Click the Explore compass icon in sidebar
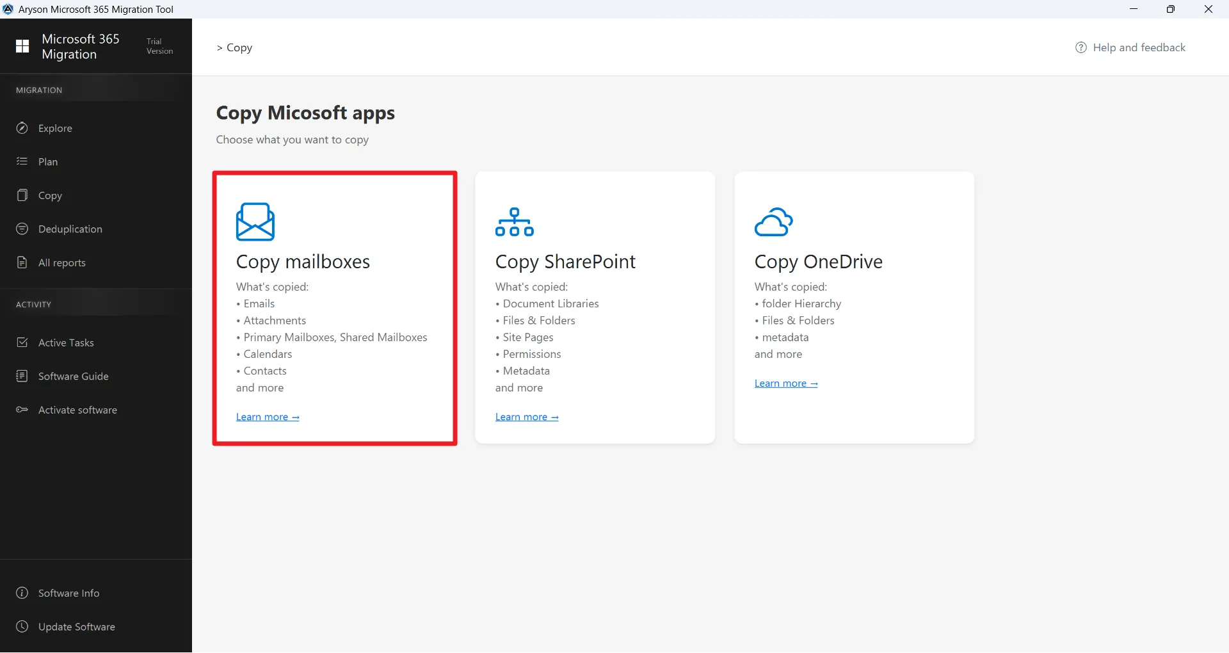This screenshot has height=653, width=1229. 22,128
